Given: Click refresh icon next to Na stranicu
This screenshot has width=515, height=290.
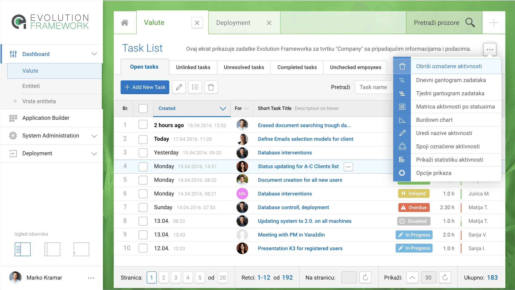Looking at the screenshot, I should tap(365, 278).
